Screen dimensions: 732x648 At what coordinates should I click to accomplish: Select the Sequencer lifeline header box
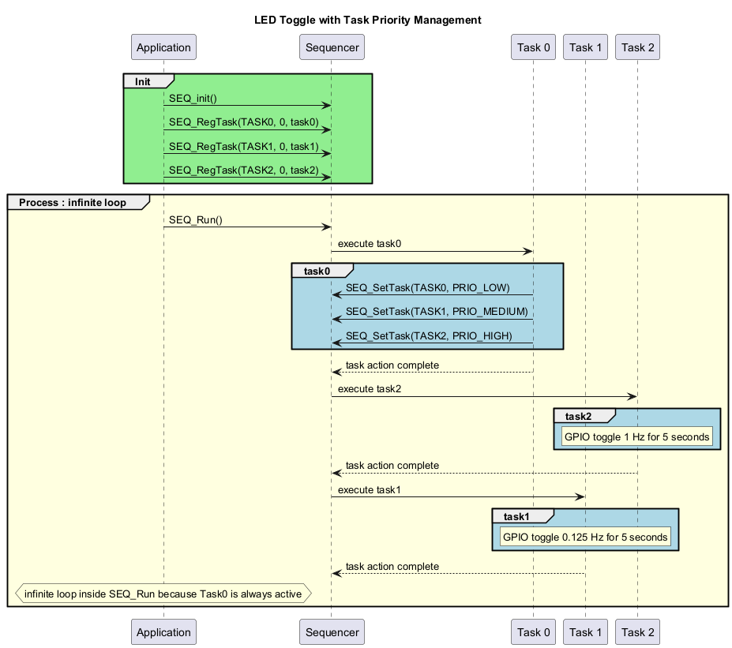click(x=332, y=47)
